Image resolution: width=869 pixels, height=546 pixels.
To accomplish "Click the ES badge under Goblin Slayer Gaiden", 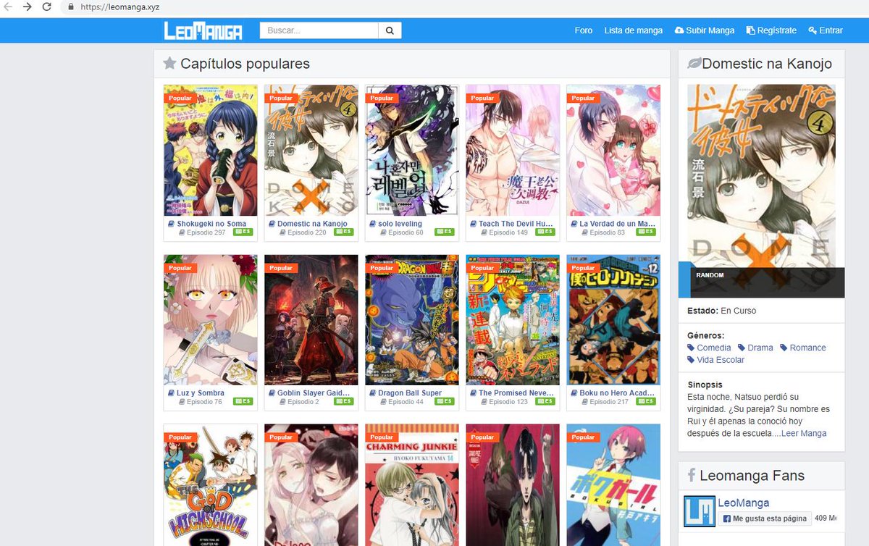I will point(343,401).
